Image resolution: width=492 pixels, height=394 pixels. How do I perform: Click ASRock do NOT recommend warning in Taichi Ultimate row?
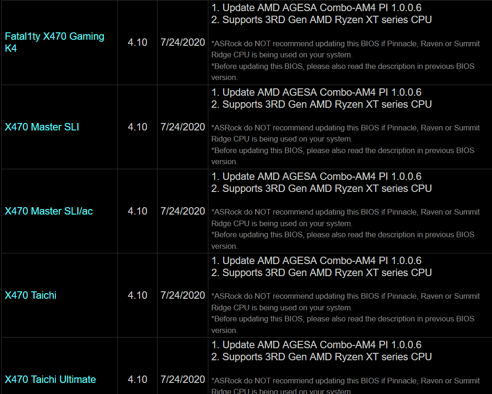(346, 386)
